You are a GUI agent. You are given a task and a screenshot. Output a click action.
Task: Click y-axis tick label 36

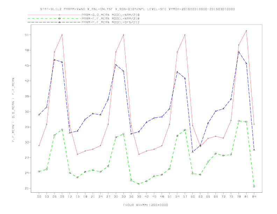[27, 112]
